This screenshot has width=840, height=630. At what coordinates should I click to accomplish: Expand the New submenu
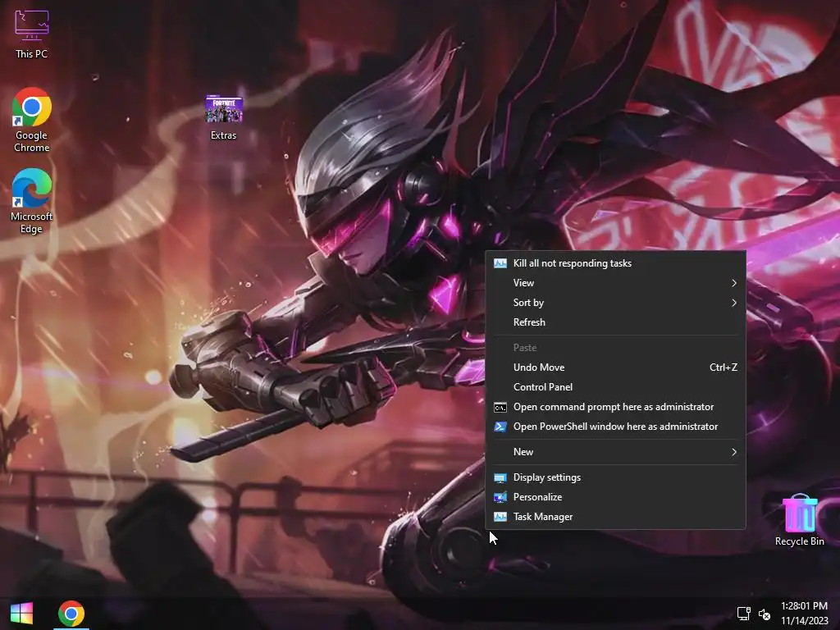(x=615, y=452)
